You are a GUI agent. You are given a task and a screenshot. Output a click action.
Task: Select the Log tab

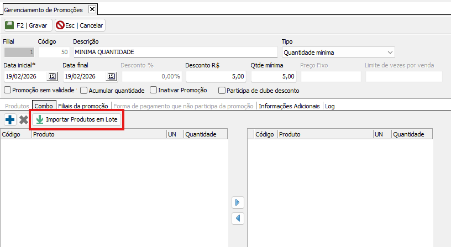330,106
